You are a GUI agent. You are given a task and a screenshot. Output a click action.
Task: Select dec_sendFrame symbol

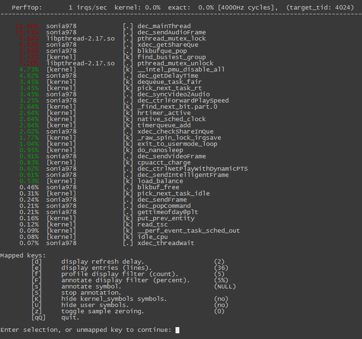point(162,200)
